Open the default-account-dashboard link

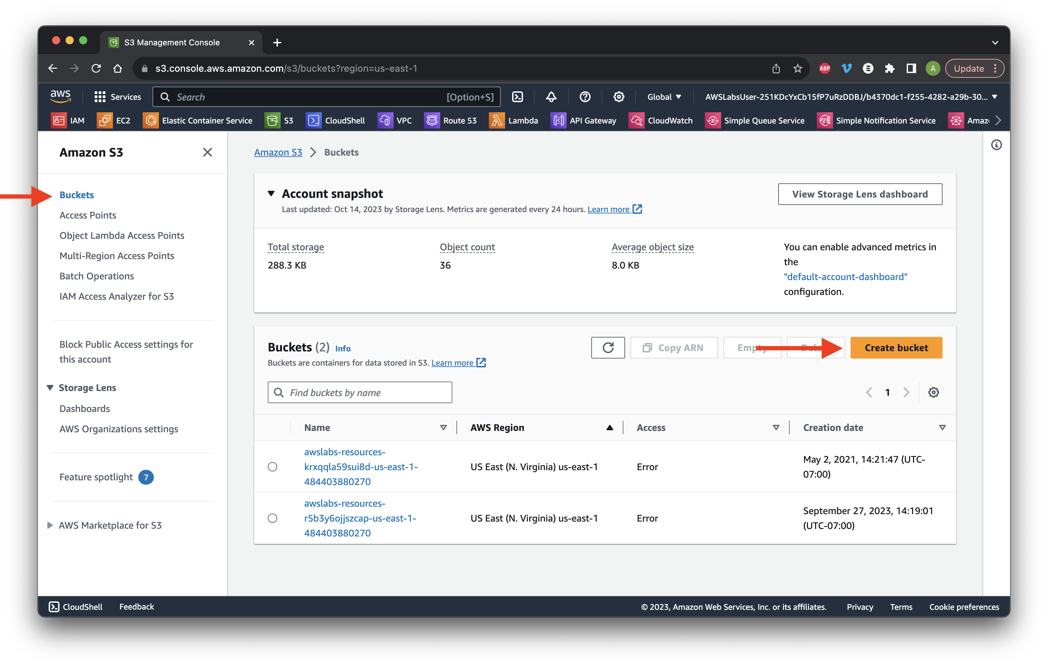click(x=845, y=276)
